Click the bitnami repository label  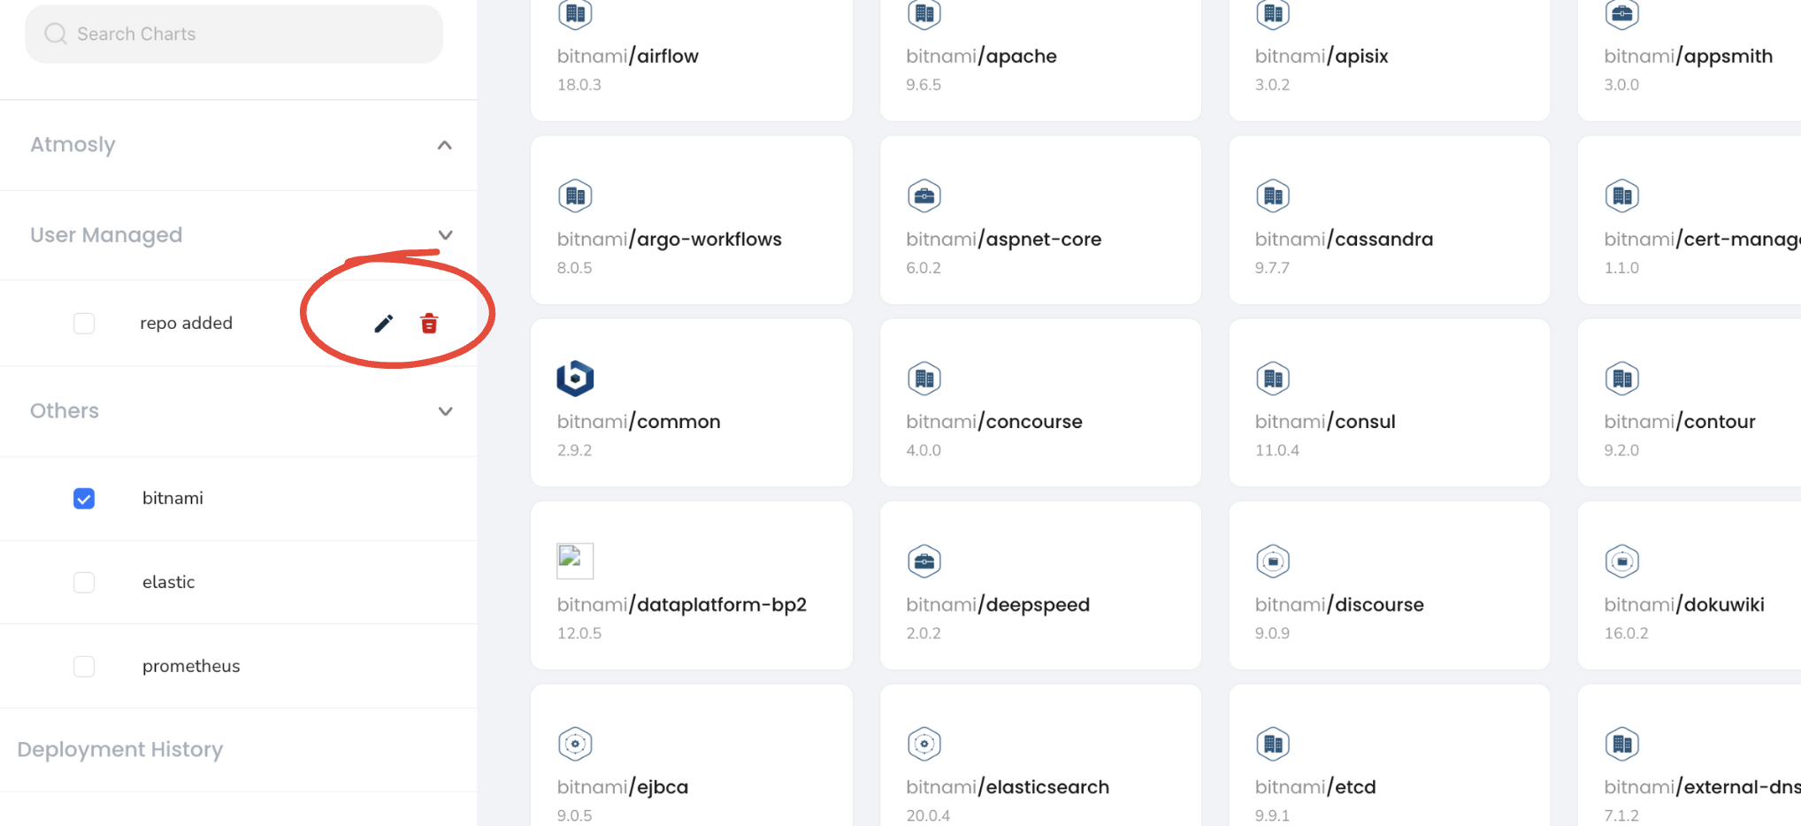172,498
